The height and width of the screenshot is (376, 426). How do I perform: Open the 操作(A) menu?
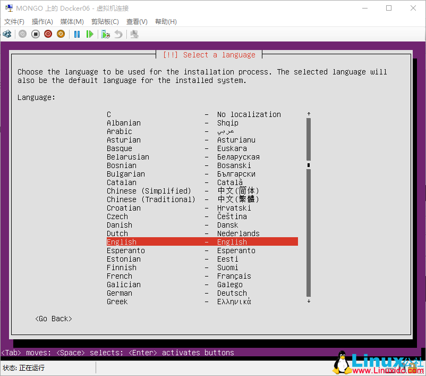click(41, 21)
